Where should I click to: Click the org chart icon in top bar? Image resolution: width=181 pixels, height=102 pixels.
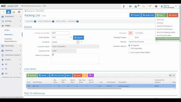[136, 6]
